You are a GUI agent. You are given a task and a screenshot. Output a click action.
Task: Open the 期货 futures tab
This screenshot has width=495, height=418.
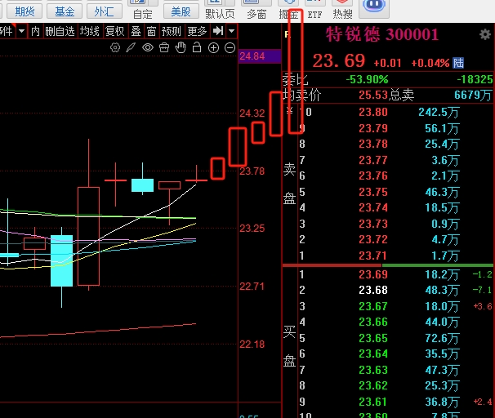[x=25, y=11]
